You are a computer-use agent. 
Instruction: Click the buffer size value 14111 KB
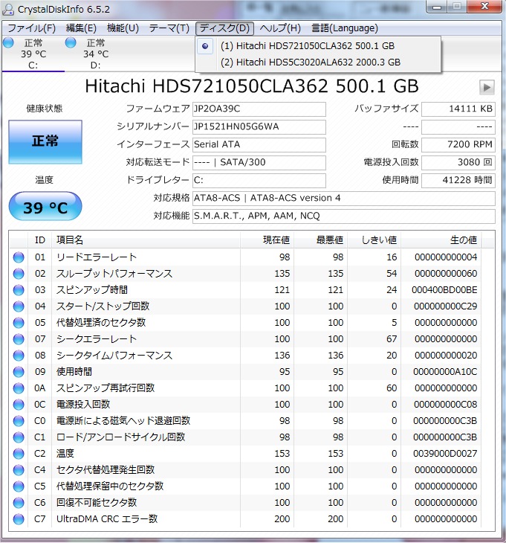458,109
